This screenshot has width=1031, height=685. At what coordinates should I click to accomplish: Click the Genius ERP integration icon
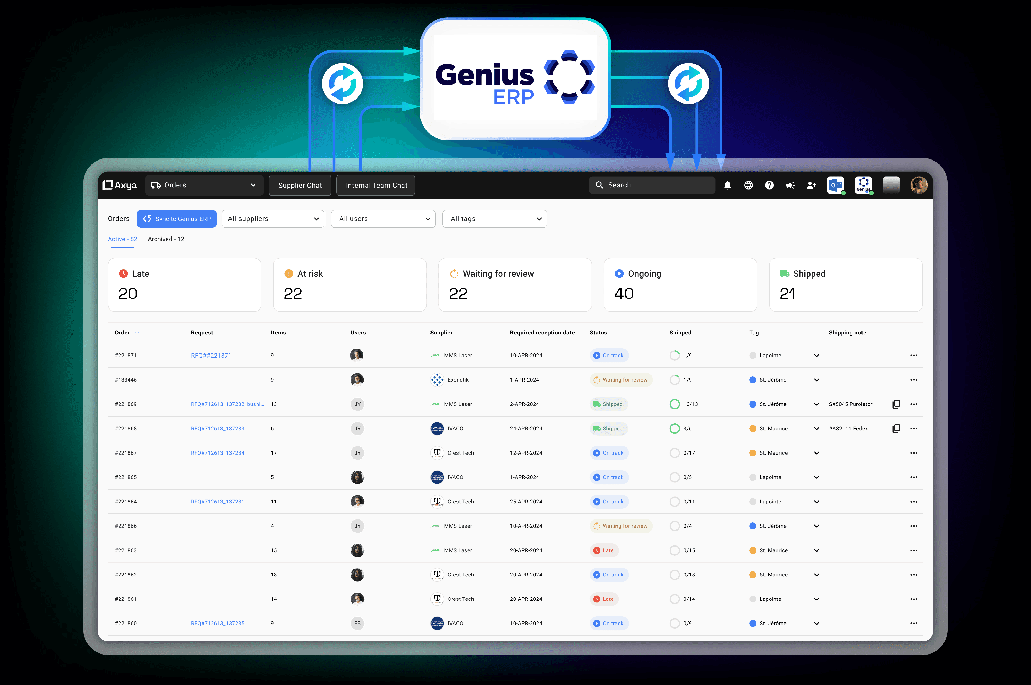863,185
